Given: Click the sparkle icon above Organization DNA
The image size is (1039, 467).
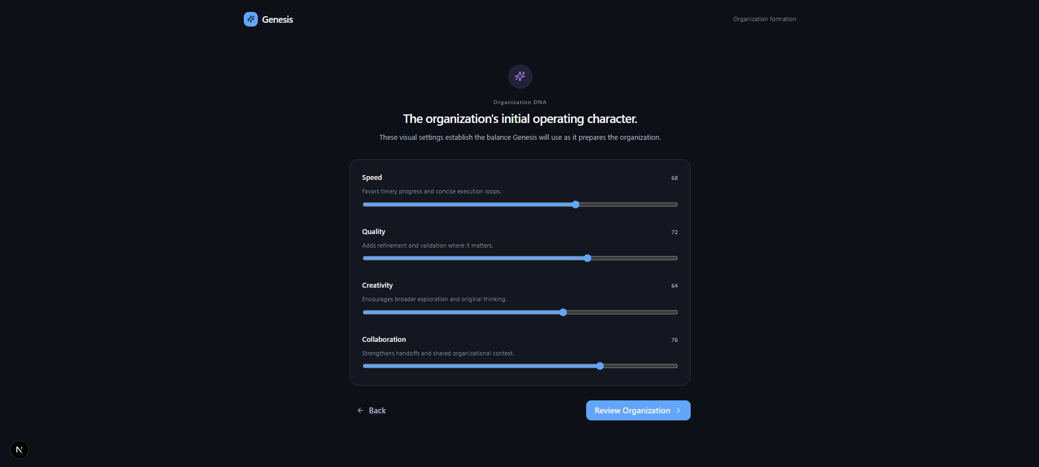Looking at the screenshot, I should 520,76.
